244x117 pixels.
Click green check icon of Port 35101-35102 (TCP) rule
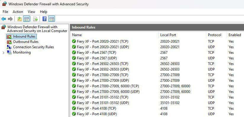(74, 97)
